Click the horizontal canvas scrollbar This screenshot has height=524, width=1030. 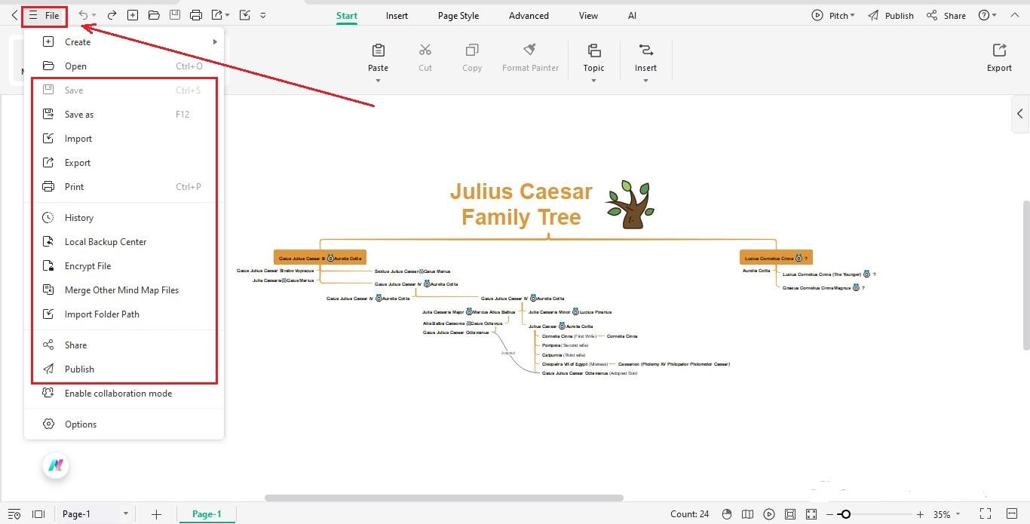pos(443,498)
